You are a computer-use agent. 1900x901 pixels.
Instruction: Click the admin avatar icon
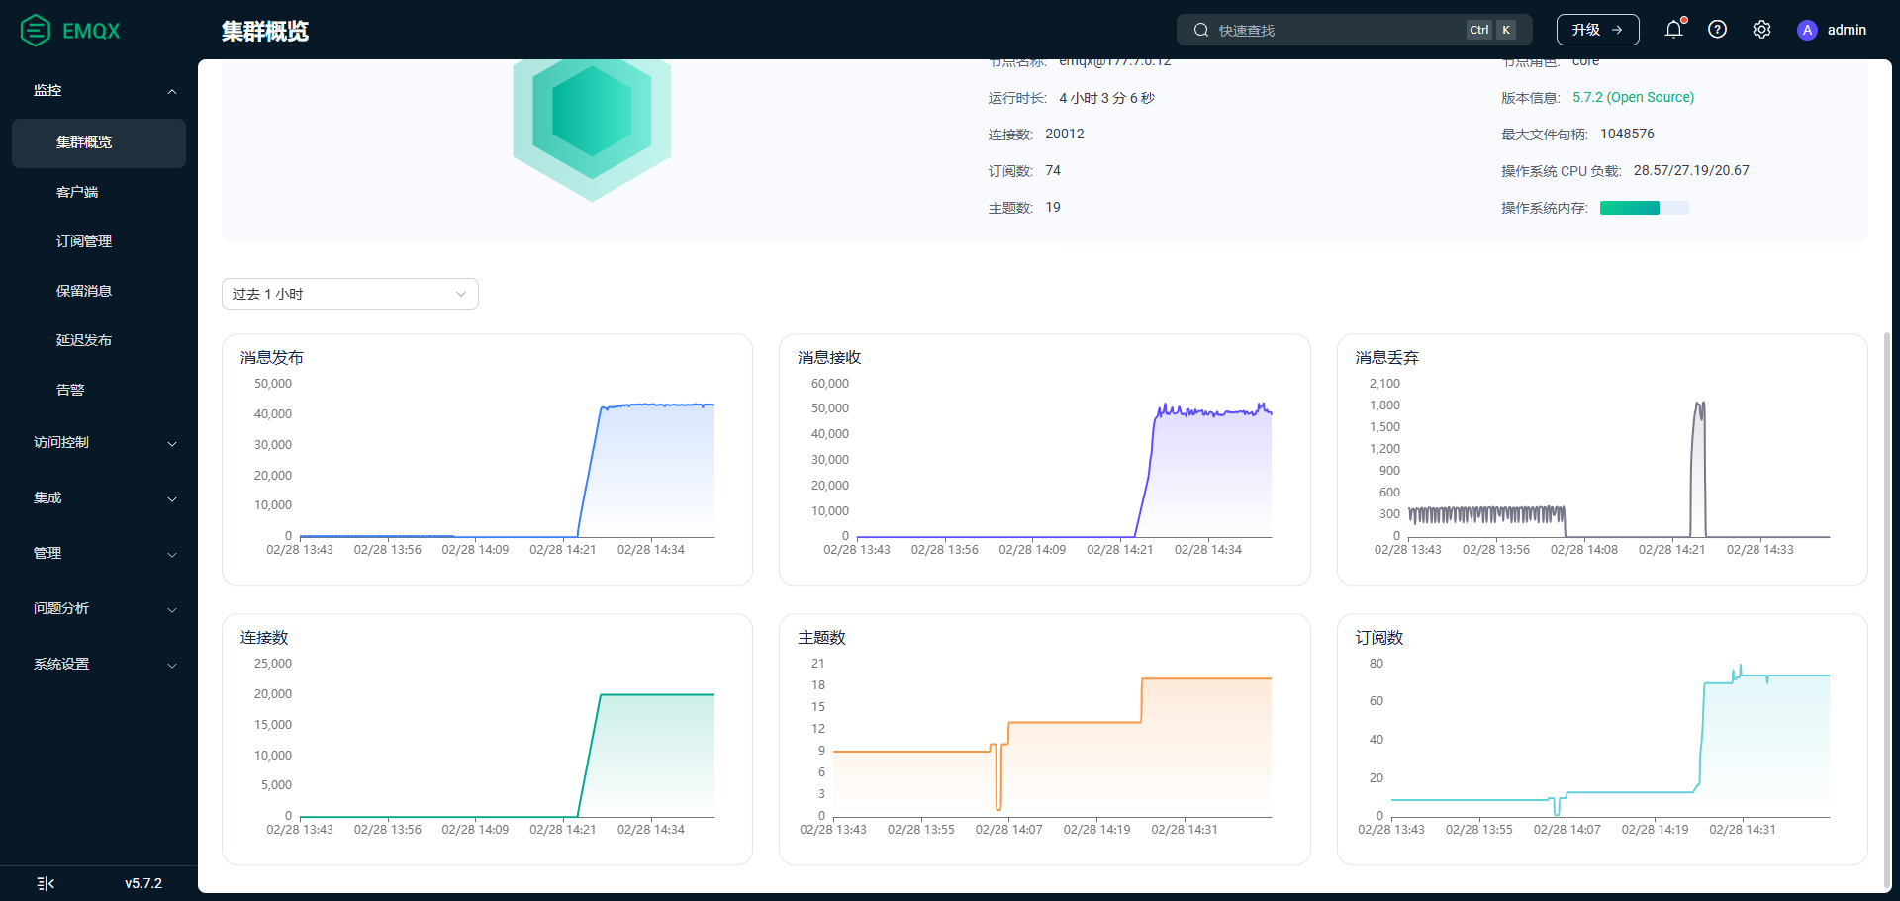[x=1807, y=30]
